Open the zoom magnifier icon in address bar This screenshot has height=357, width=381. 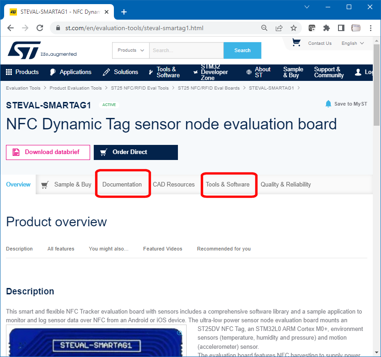[x=264, y=28]
